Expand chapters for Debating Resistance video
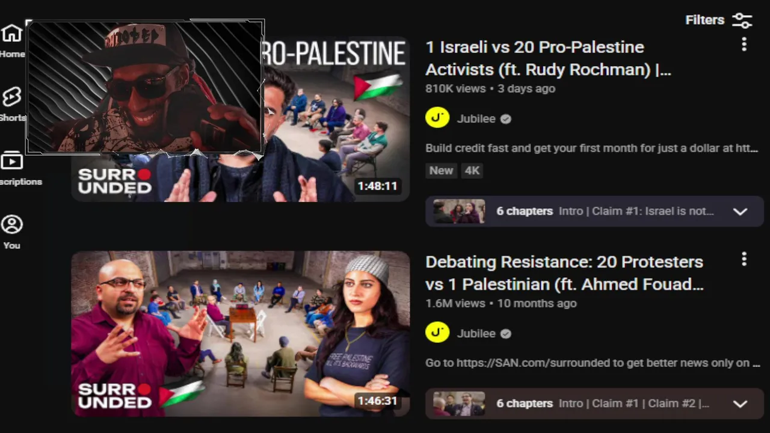Image resolution: width=770 pixels, height=433 pixels. click(741, 404)
